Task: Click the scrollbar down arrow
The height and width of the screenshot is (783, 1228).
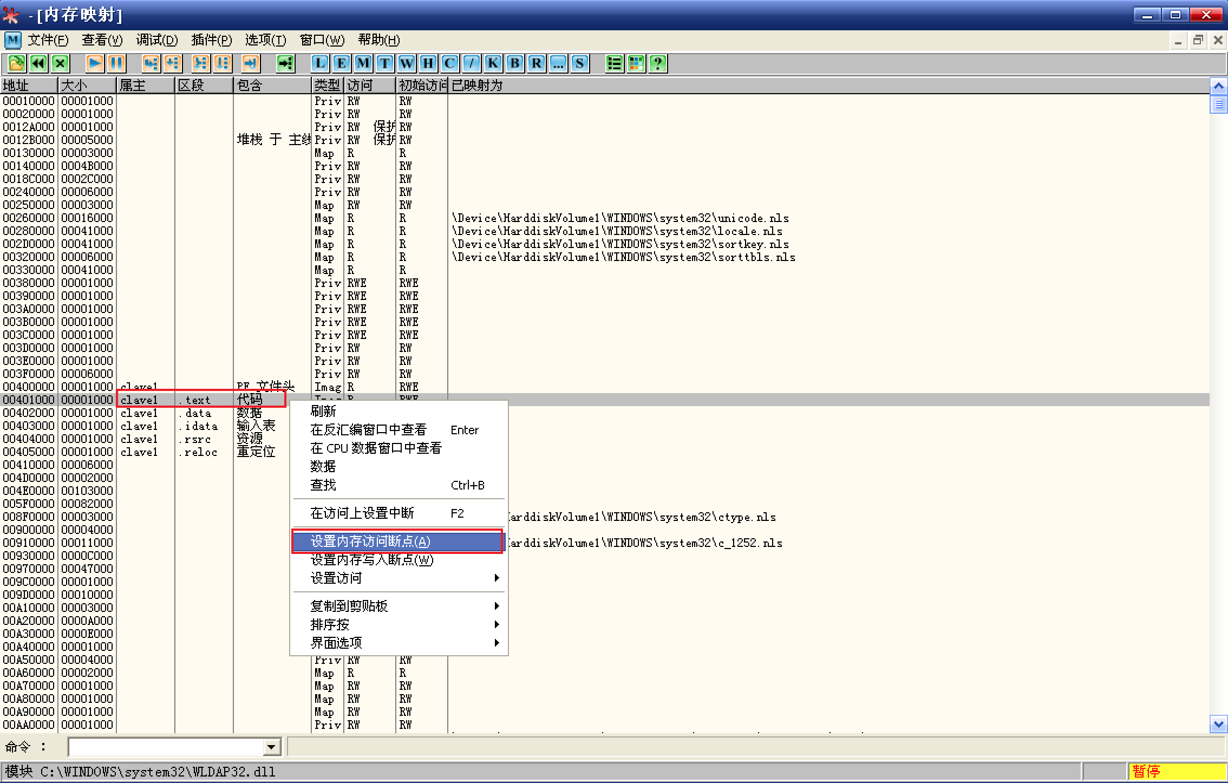Action: [1218, 724]
